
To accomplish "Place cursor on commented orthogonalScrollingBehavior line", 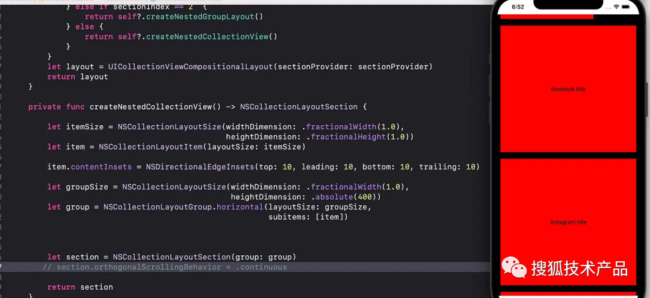I will click(x=164, y=267).
